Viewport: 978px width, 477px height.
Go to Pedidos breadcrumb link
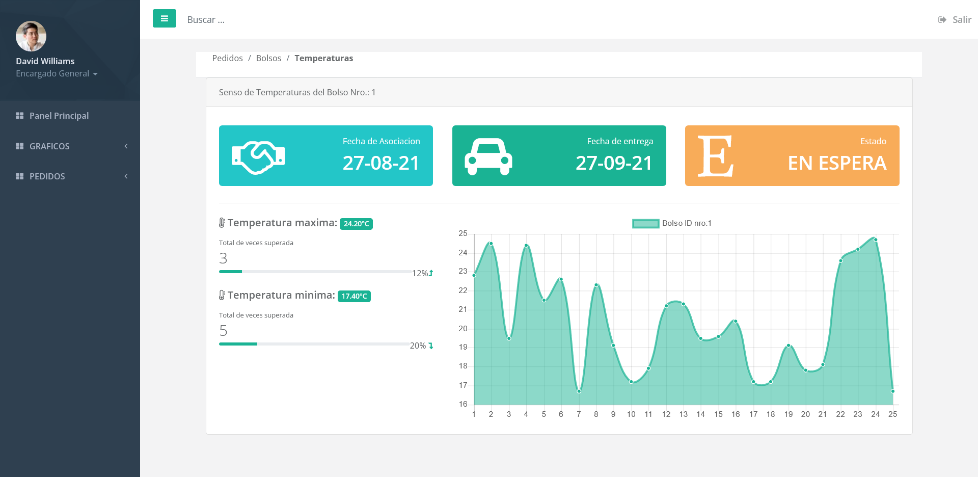tap(227, 58)
